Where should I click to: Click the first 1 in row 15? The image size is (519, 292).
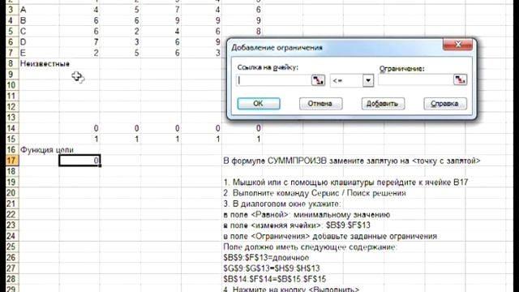click(x=96, y=139)
